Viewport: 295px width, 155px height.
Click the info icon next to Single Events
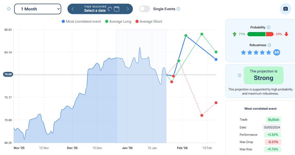pyautogui.click(x=178, y=9)
